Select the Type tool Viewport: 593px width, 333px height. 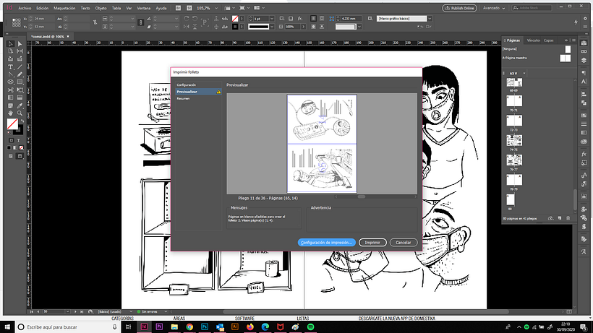click(x=11, y=67)
